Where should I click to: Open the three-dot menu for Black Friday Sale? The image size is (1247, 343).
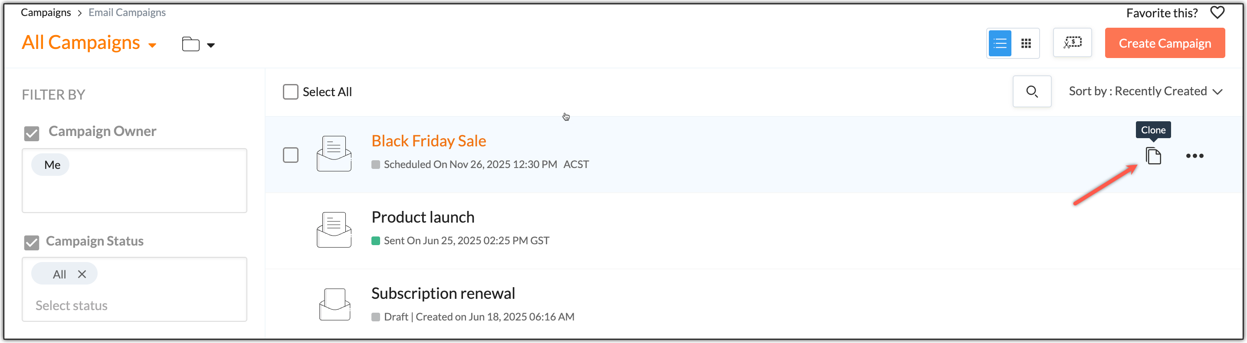tap(1194, 156)
